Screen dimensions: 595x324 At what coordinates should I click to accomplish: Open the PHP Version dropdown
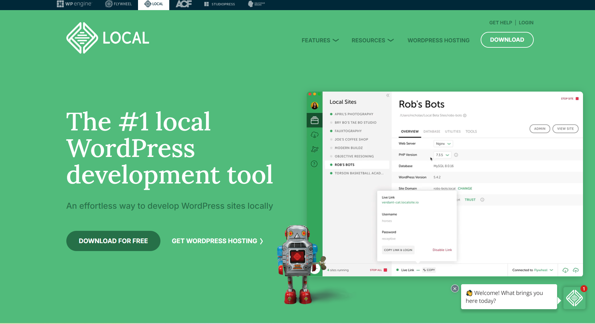click(442, 155)
